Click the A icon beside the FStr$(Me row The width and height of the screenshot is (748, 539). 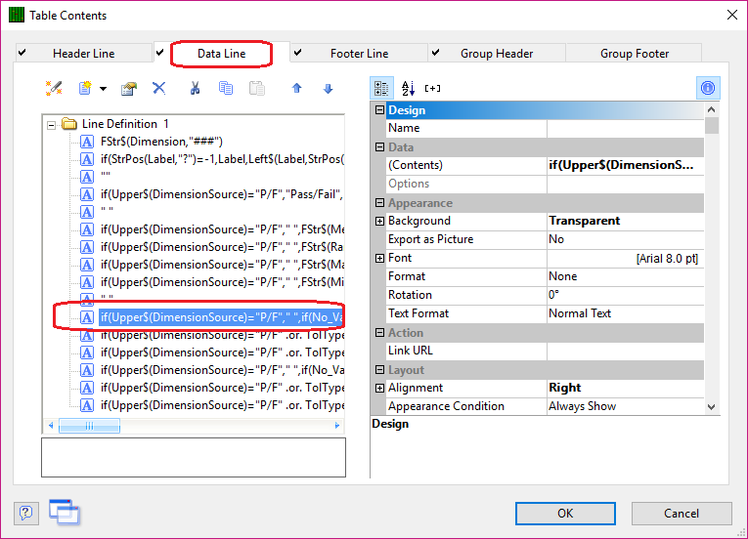coord(87,229)
